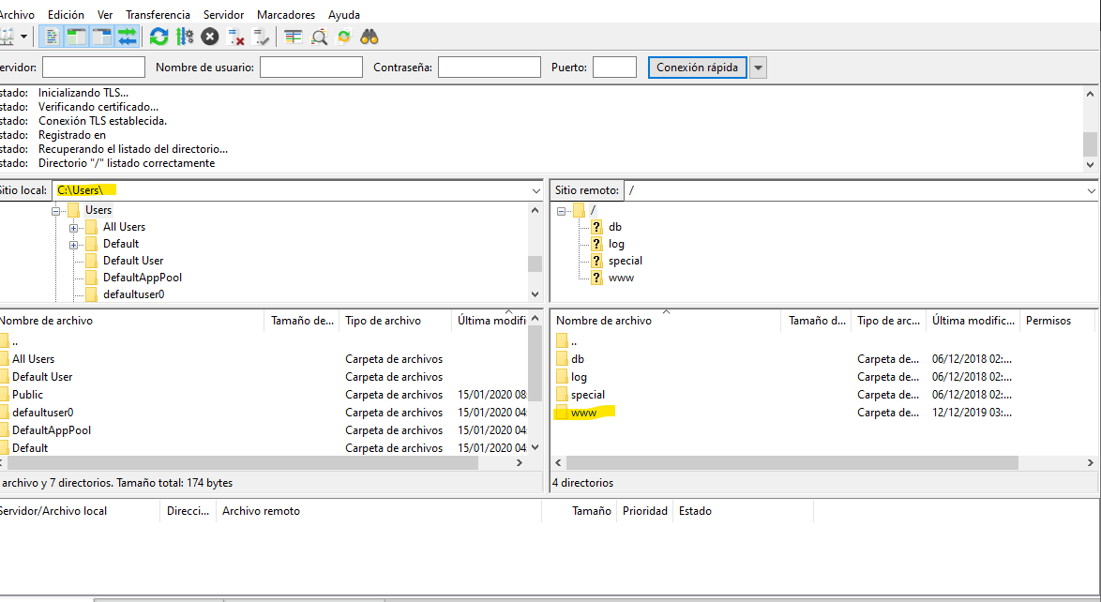Viewport: 1101px width, 602px height.
Task: Open the Sitio remoto path dropdown
Action: [x=1092, y=190]
